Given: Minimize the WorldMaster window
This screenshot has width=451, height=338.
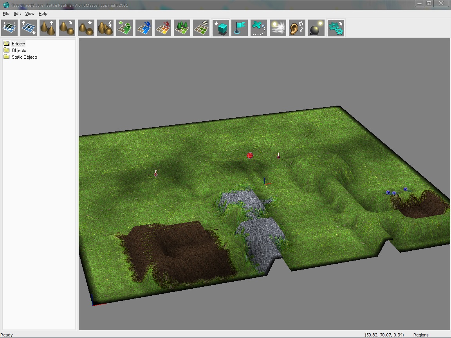Looking at the screenshot, I should (419, 4).
